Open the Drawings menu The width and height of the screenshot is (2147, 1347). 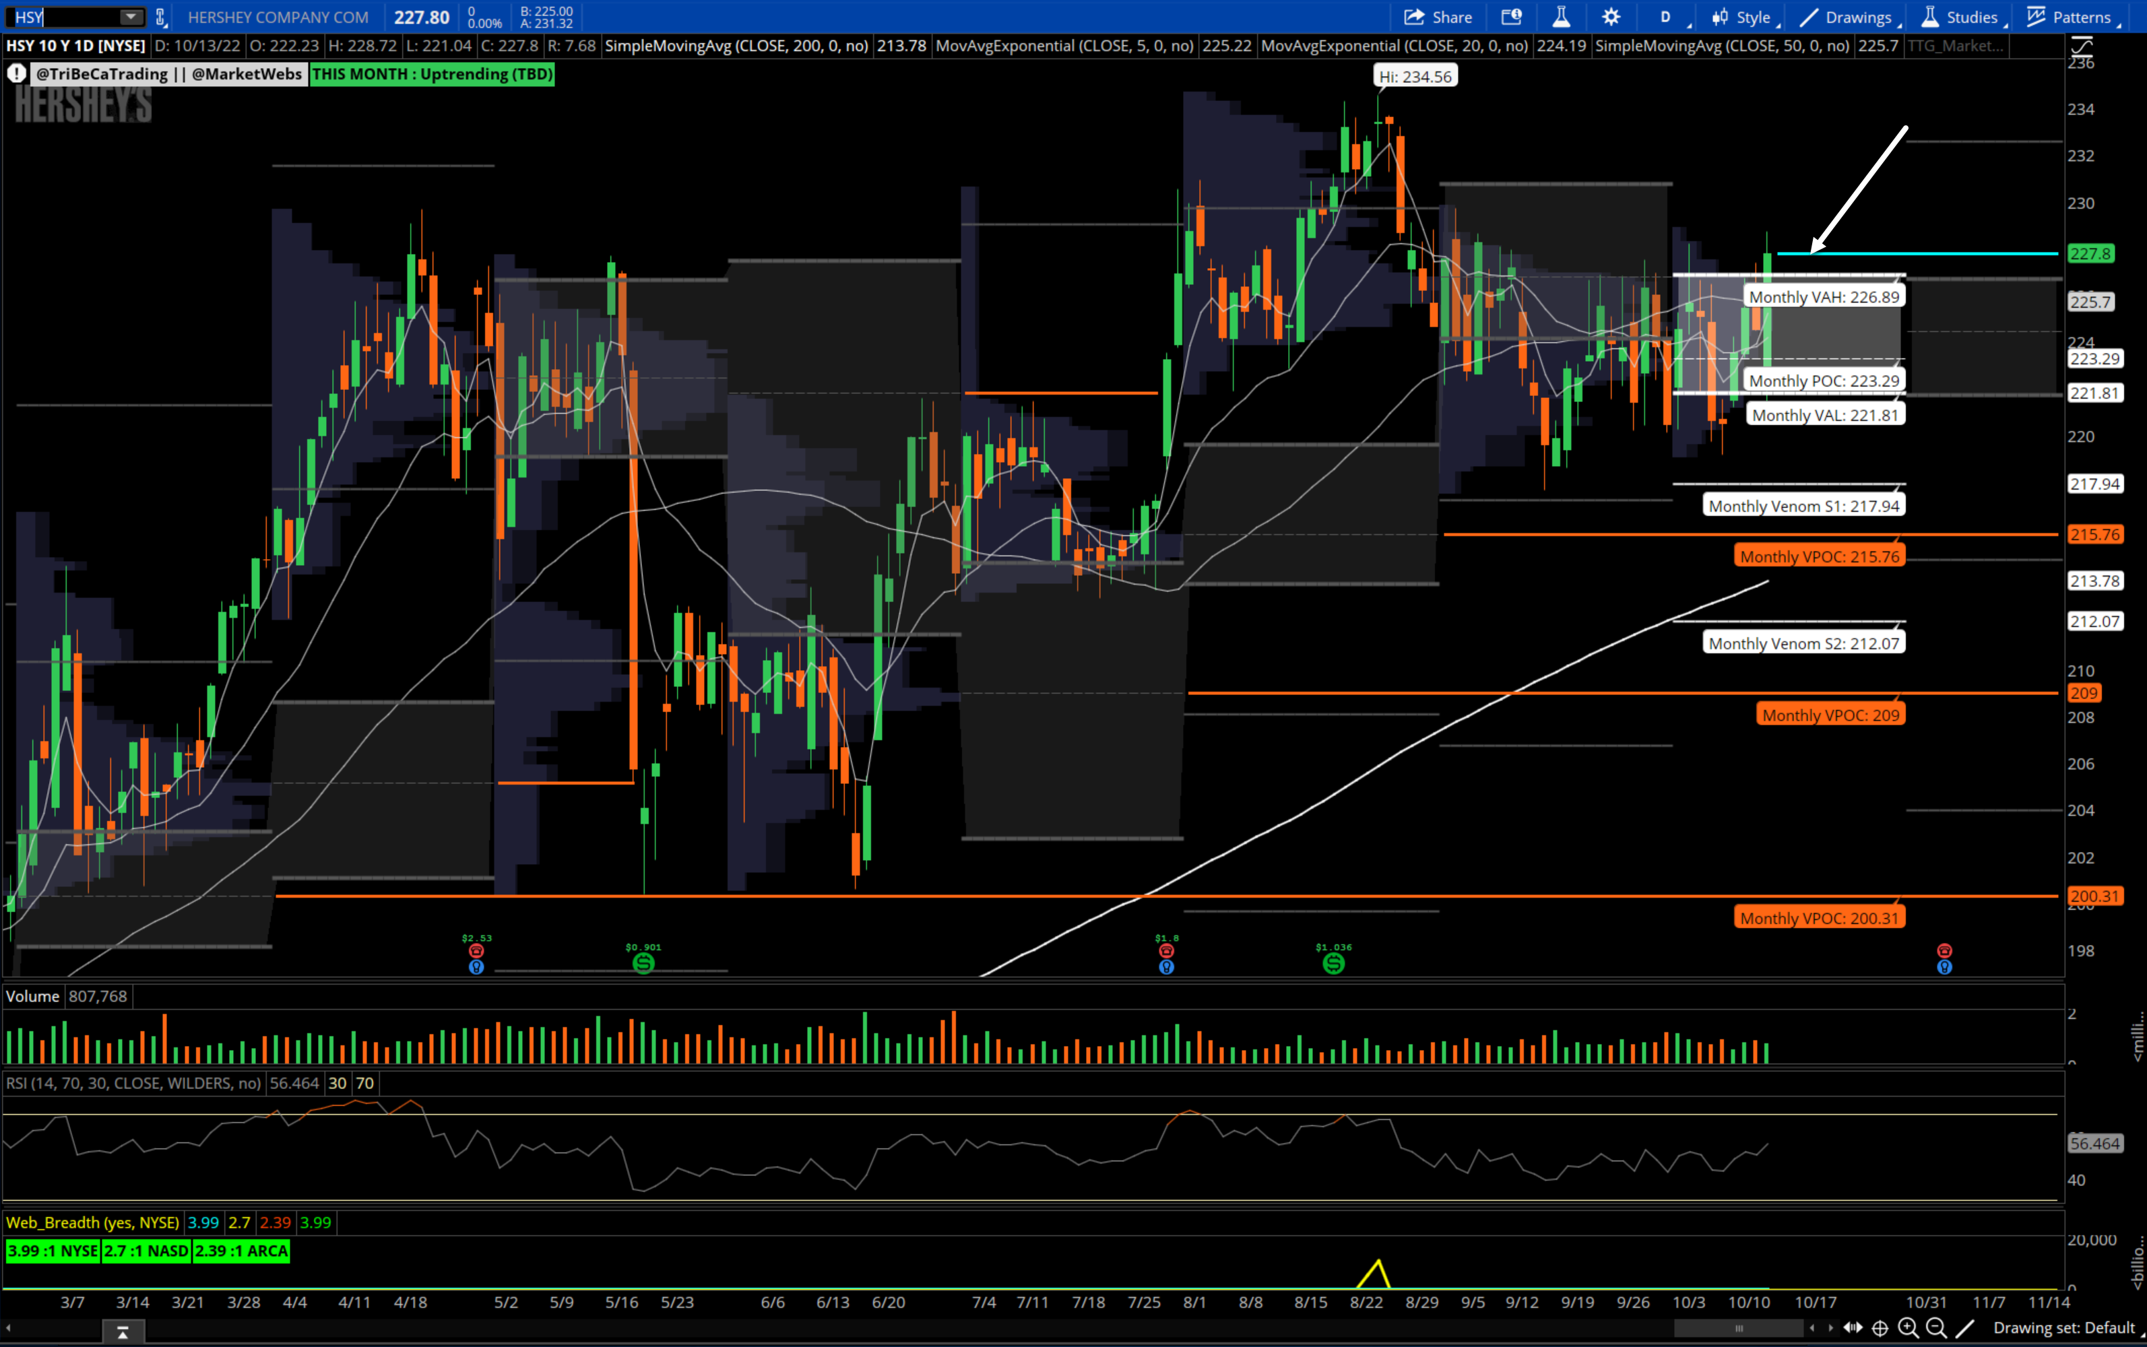pos(1848,17)
